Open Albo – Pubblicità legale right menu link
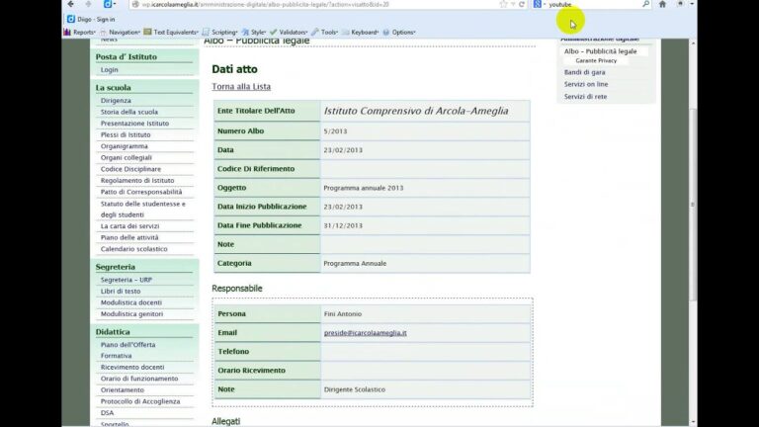This screenshot has width=759, height=427. 600,51
